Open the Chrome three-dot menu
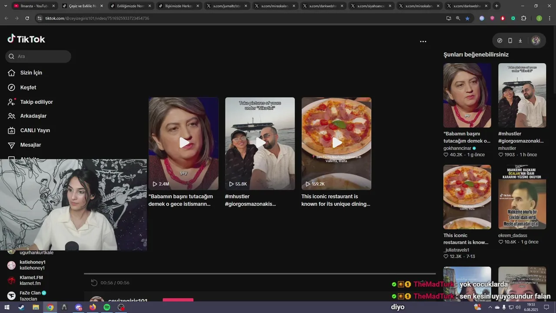 point(549,18)
